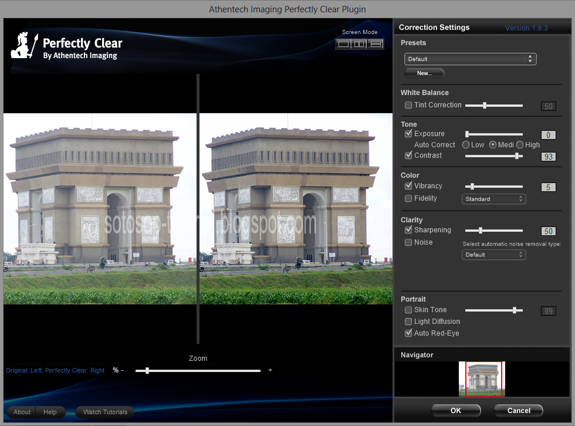Choose top-bottom split screen mode icon
This screenshot has height=426, width=575.
[376, 44]
